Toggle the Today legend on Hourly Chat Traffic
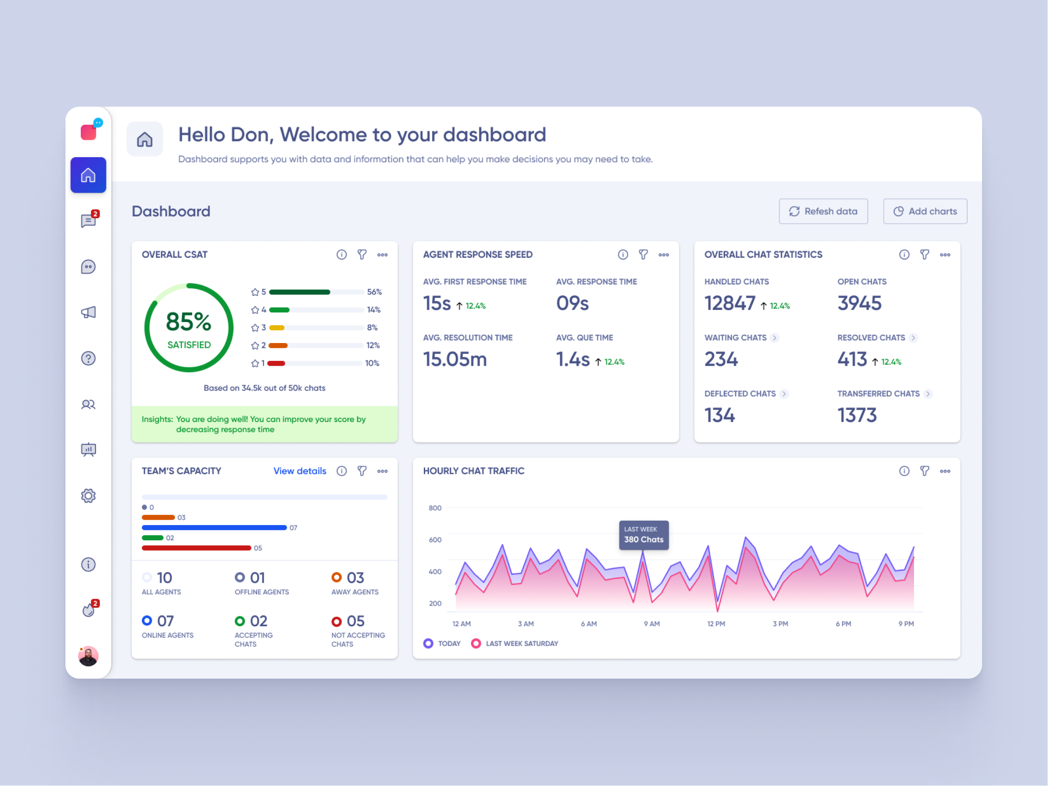This screenshot has width=1048, height=786. (x=442, y=643)
